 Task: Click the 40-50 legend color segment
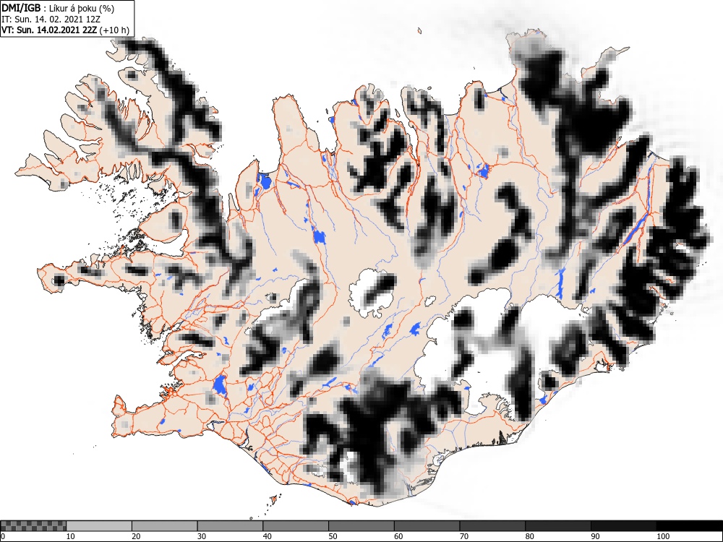(296, 526)
